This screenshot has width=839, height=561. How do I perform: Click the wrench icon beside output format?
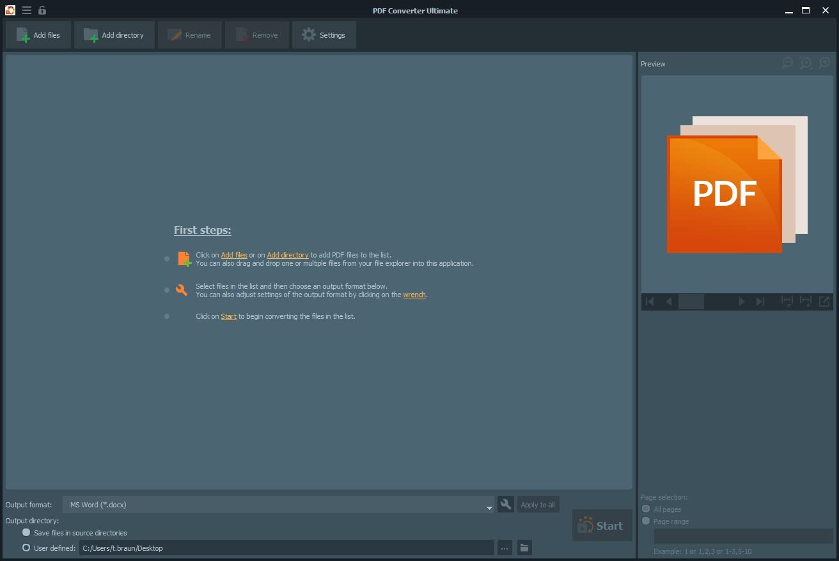tap(506, 504)
